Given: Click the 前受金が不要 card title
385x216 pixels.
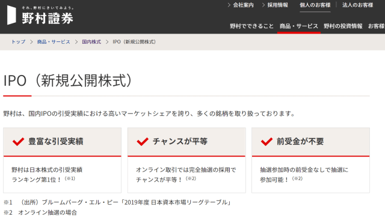Looking at the screenshot, I should point(300,142).
